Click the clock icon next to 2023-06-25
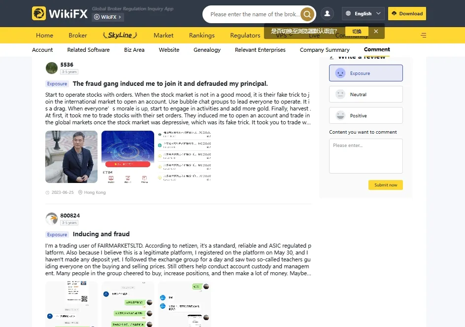465x327 pixels. click(47, 192)
